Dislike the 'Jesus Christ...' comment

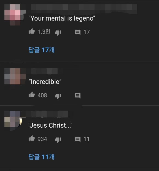click(x=58, y=140)
